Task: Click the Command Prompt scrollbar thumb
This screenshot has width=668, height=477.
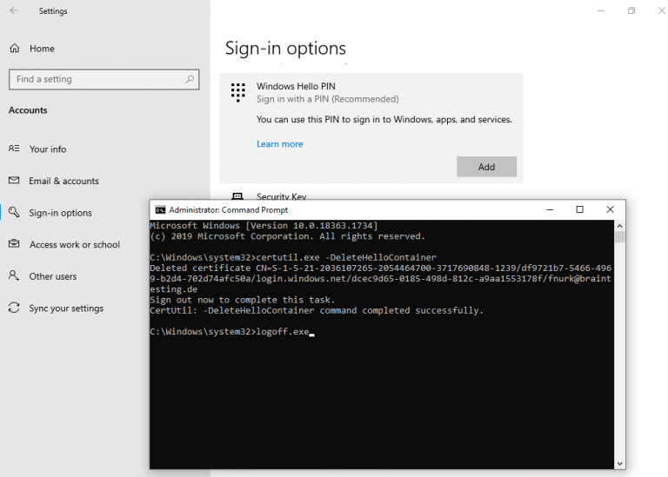Action: [x=620, y=237]
